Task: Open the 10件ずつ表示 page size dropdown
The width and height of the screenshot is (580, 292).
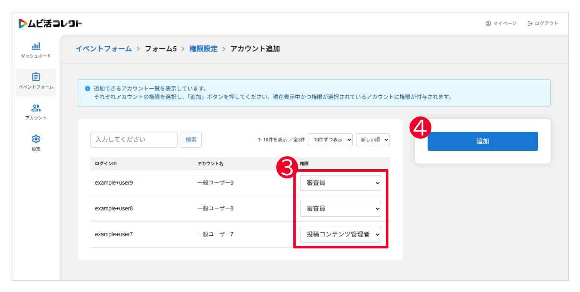Action: coord(331,140)
